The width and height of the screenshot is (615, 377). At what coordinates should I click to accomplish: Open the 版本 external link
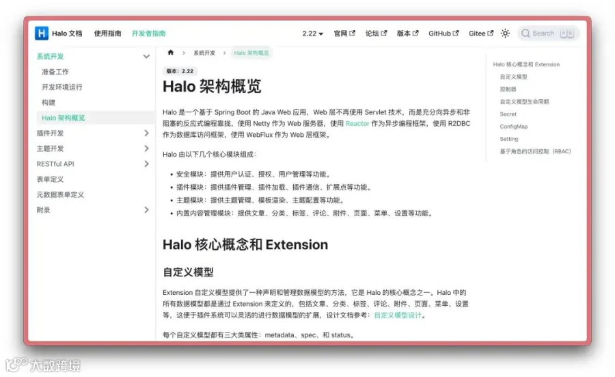pyautogui.click(x=407, y=34)
